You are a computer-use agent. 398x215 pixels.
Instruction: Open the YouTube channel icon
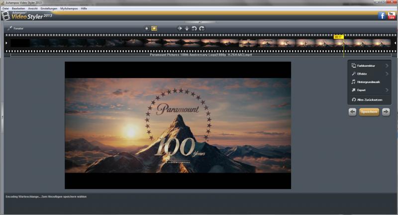pyautogui.click(x=391, y=16)
